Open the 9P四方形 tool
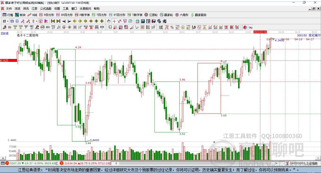 pos(65,15)
